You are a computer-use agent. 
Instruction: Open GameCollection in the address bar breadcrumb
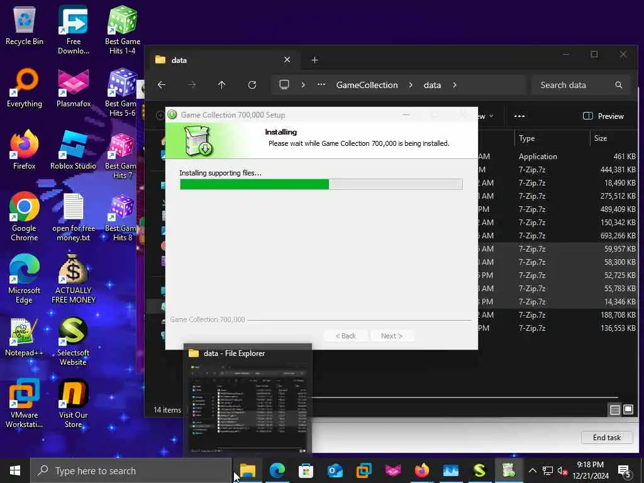pos(367,85)
